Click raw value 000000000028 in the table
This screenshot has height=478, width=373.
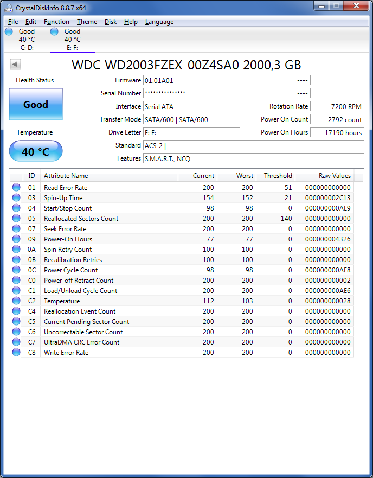tap(327, 301)
